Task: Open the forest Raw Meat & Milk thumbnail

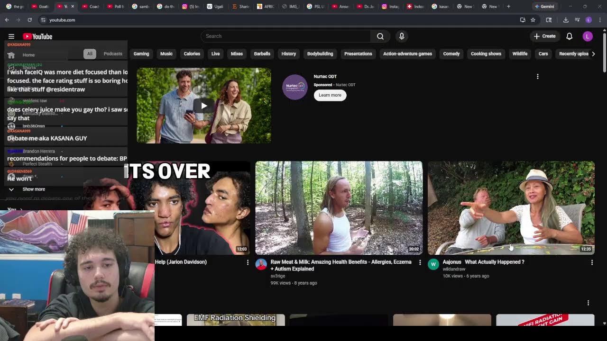Action: [x=339, y=208]
